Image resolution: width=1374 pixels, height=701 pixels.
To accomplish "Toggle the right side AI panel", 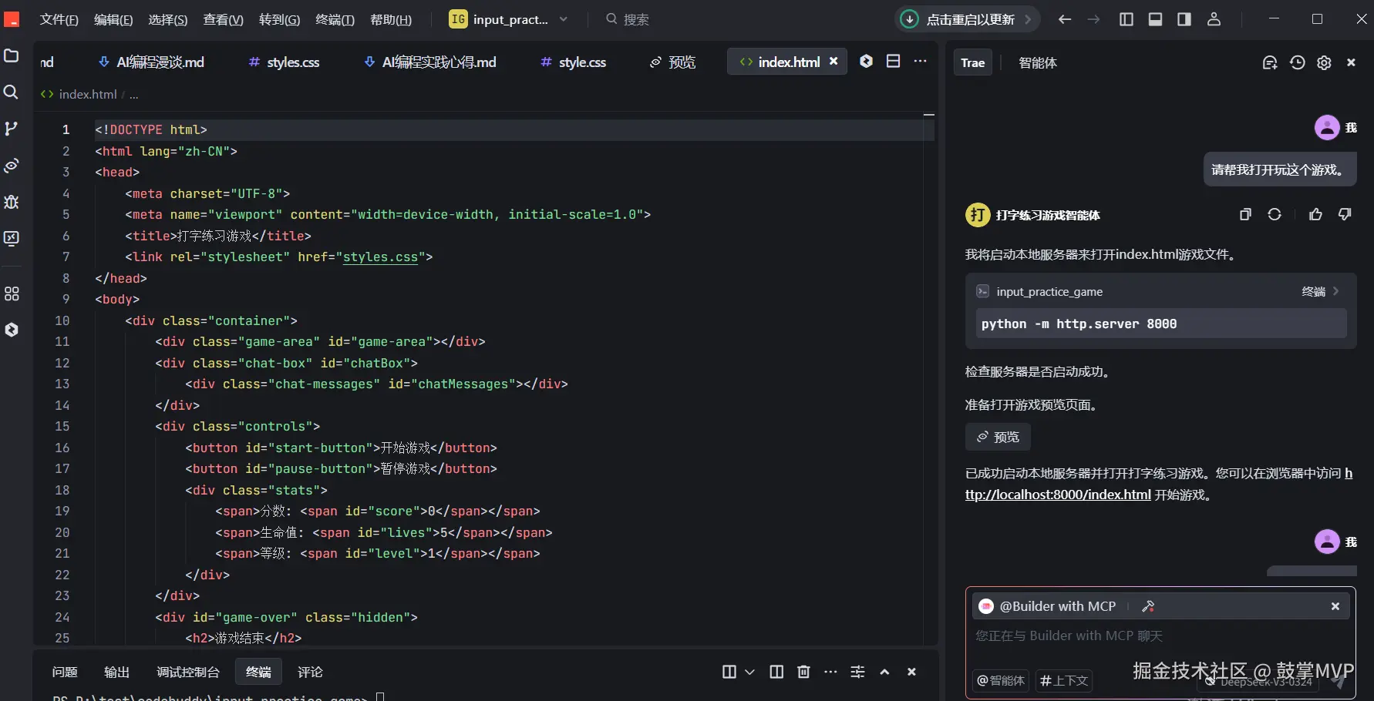I will point(1184,19).
